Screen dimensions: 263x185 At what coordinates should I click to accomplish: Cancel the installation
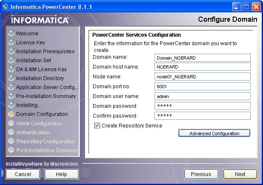pos(23,174)
